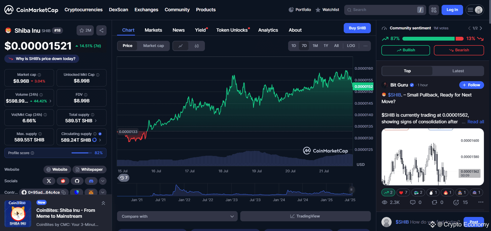Switch to the Token Unlocks tab
The height and width of the screenshot is (231, 491).
232,30
